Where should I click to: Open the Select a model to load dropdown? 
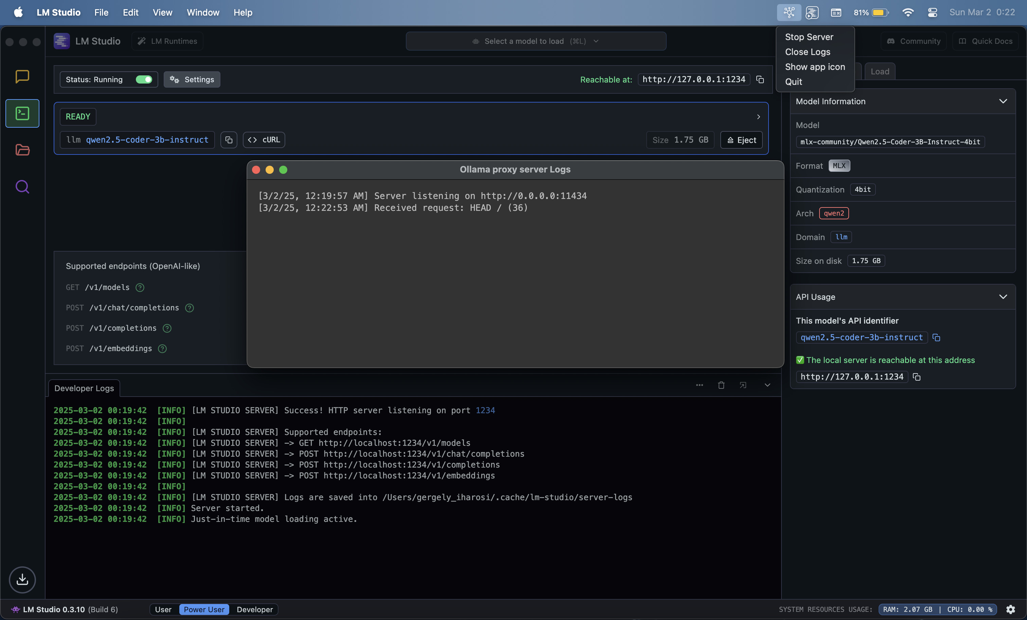click(x=536, y=41)
